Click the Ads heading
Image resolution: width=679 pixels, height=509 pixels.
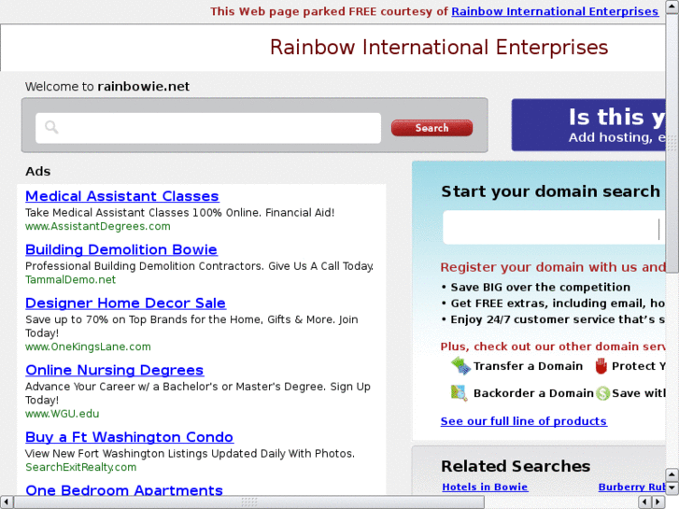coord(37,171)
